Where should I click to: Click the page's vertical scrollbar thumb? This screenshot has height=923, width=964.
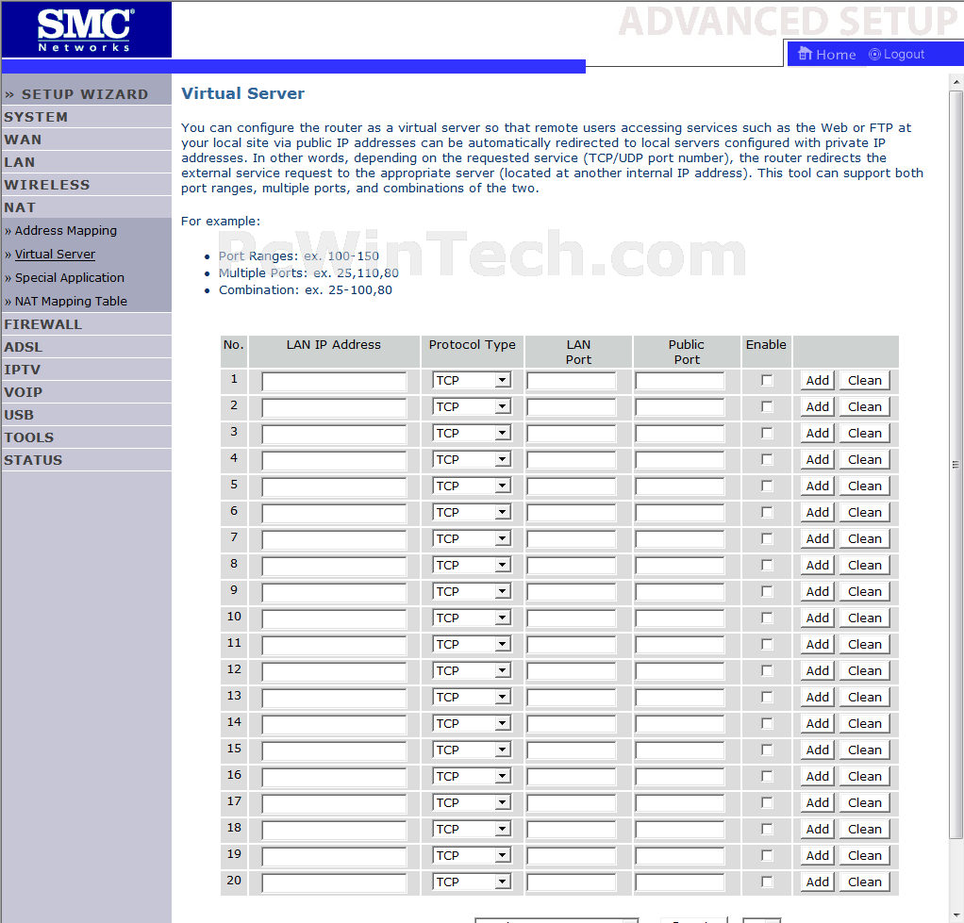956,465
